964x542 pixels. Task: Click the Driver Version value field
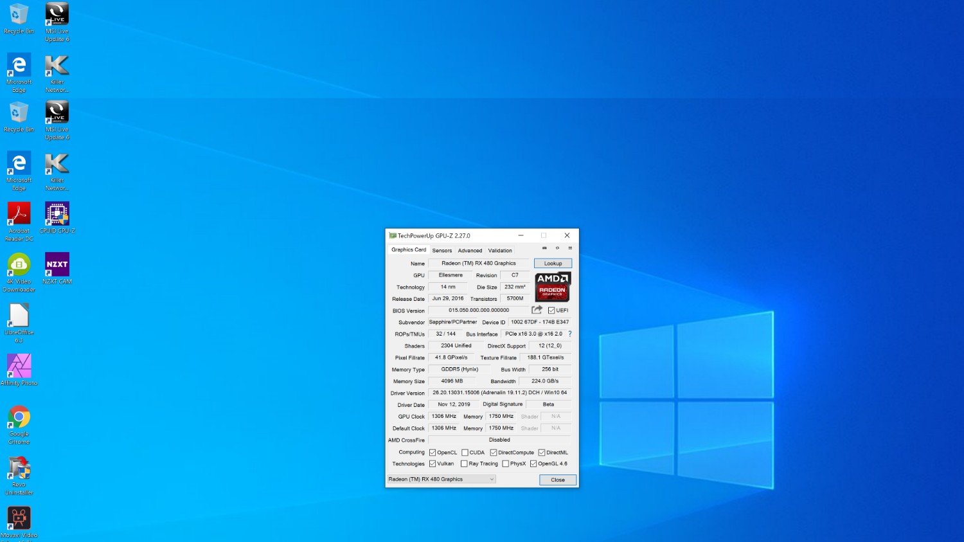pos(499,393)
